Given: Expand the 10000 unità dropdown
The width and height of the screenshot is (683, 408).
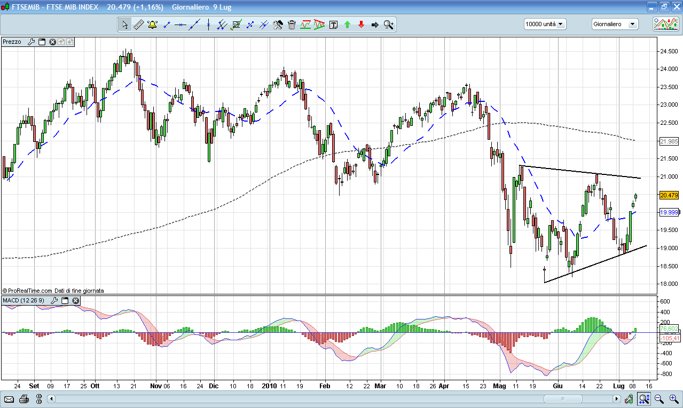Looking at the screenshot, I should (x=545, y=24).
